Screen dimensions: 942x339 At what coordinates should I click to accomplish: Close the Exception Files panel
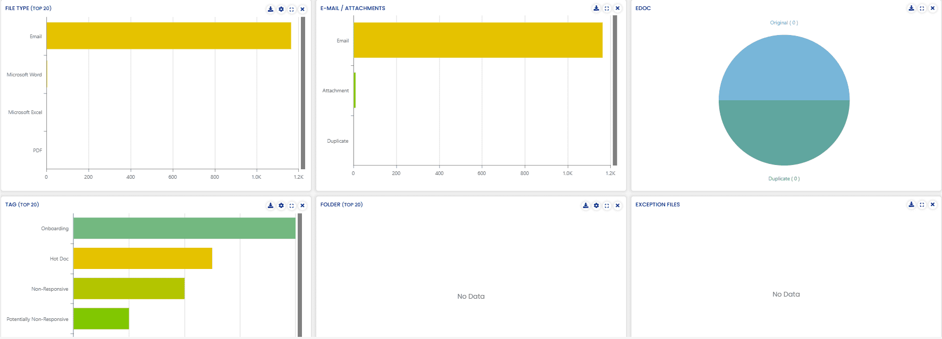[x=932, y=204]
